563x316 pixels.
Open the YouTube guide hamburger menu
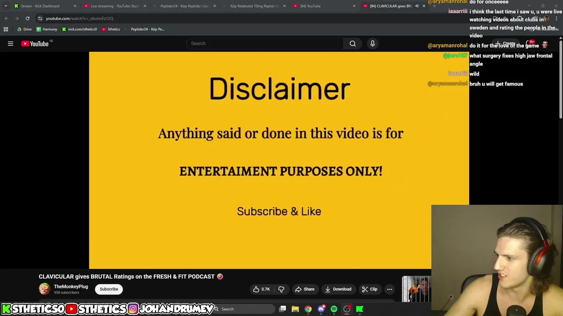[x=11, y=43]
